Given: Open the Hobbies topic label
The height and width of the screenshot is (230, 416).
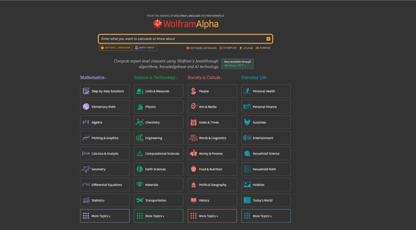Looking at the screenshot, I should click(x=258, y=185).
